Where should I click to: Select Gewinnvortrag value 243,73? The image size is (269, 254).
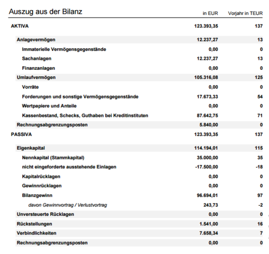(211, 205)
